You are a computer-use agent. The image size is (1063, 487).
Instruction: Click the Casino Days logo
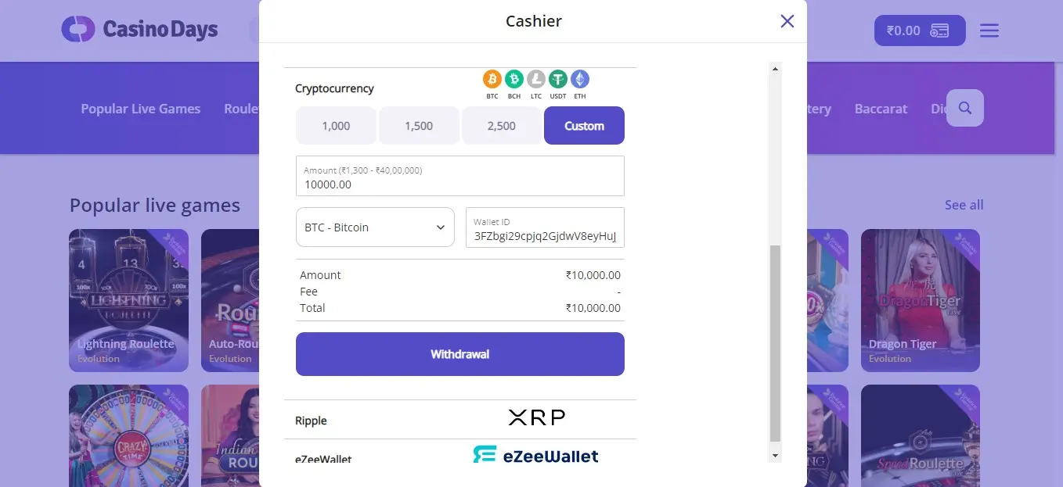click(140, 30)
